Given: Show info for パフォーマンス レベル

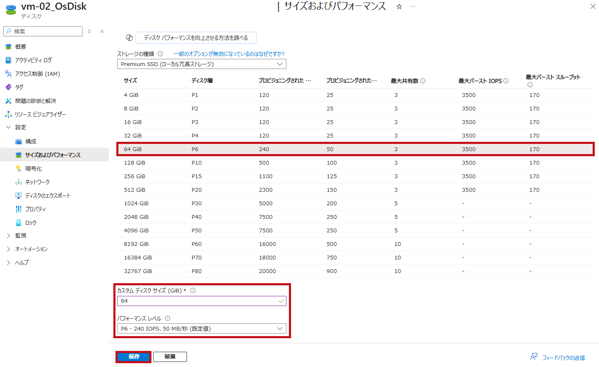Looking at the screenshot, I should 168,318.
